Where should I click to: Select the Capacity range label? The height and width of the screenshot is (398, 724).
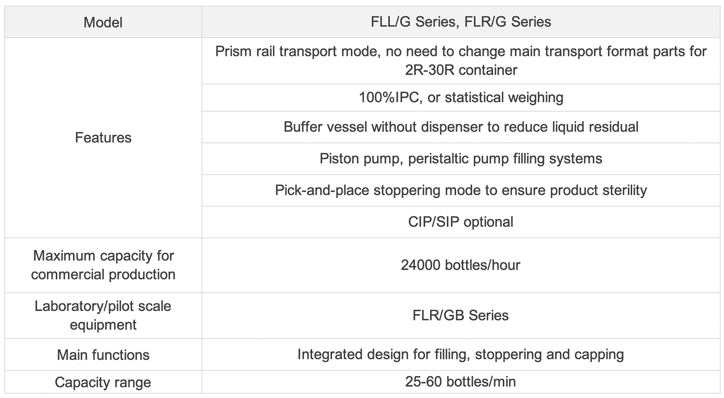click(103, 382)
